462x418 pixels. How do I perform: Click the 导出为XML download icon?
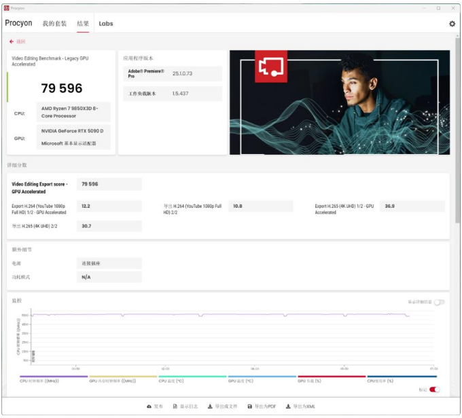(288, 406)
